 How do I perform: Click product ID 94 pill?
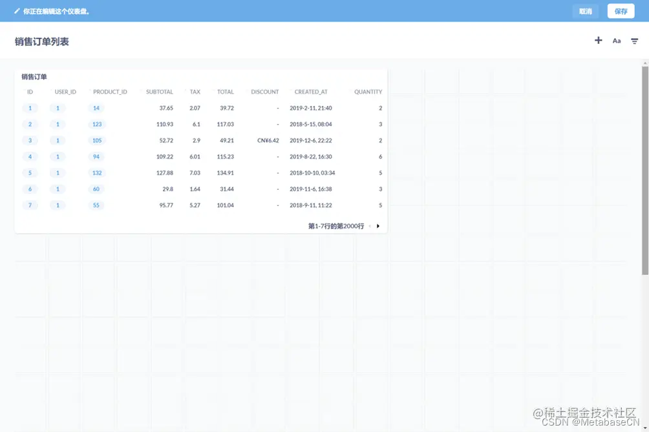96,157
